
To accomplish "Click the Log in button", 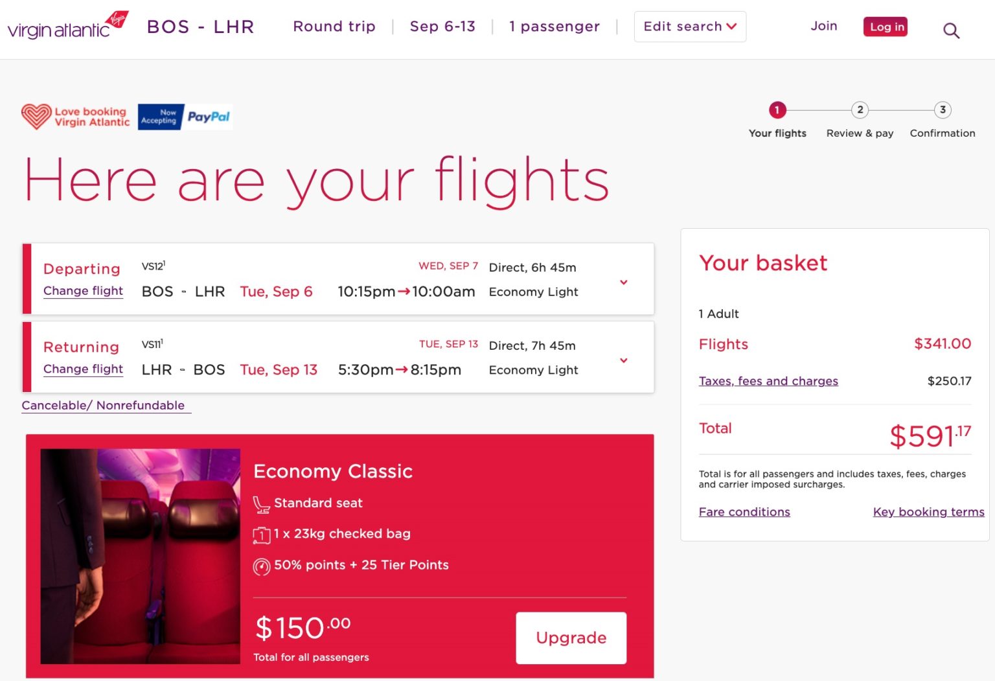I will coord(885,27).
